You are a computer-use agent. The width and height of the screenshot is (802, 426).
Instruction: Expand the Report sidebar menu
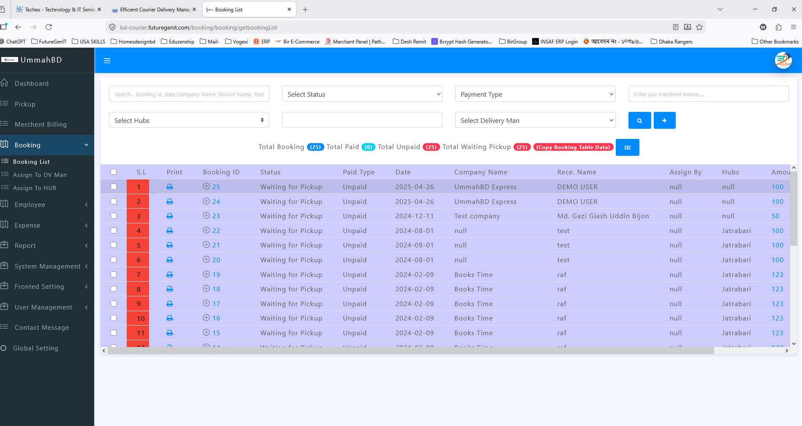tap(47, 245)
